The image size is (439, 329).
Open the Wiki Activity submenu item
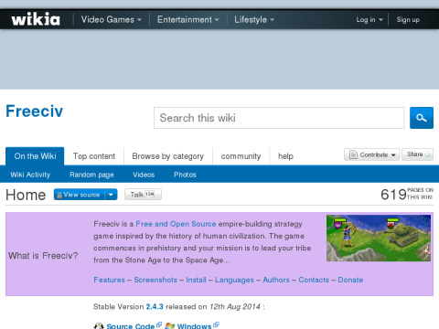30,175
